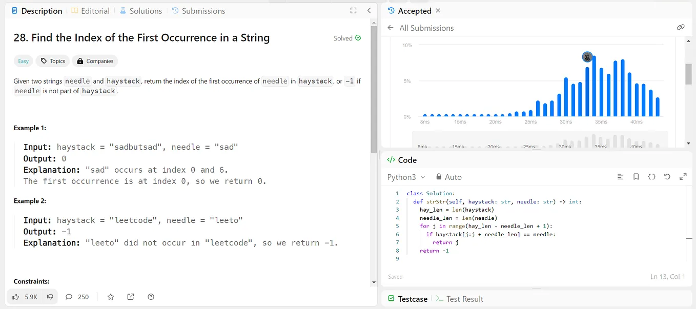Reset code to default with undo icon
The image size is (696, 309).
667,177
